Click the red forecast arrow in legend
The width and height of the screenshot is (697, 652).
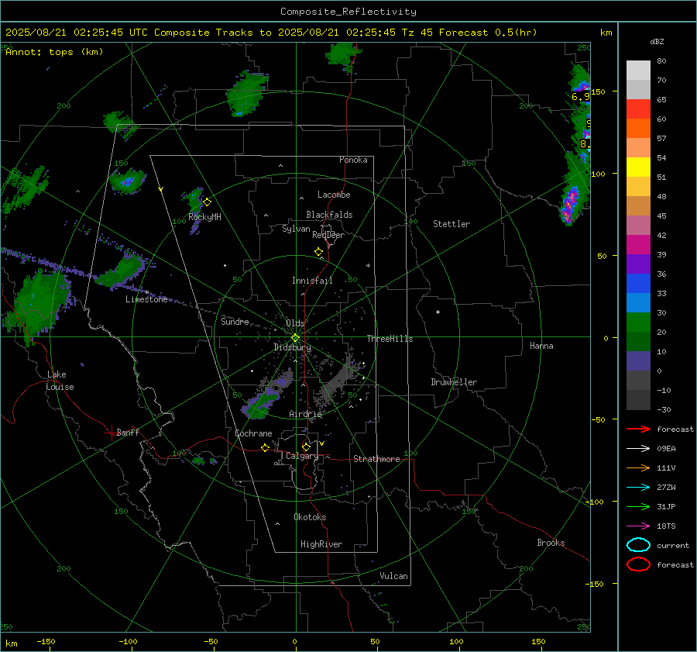click(638, 429)
